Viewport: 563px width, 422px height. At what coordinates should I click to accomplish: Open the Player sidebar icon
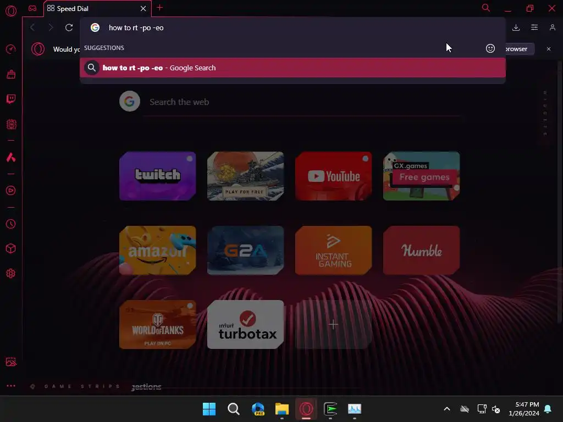11,191
